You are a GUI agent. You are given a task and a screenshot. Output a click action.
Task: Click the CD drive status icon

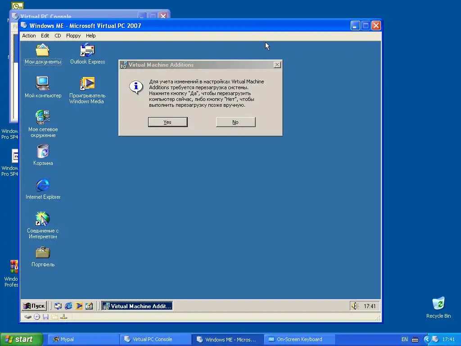point(37,317)
